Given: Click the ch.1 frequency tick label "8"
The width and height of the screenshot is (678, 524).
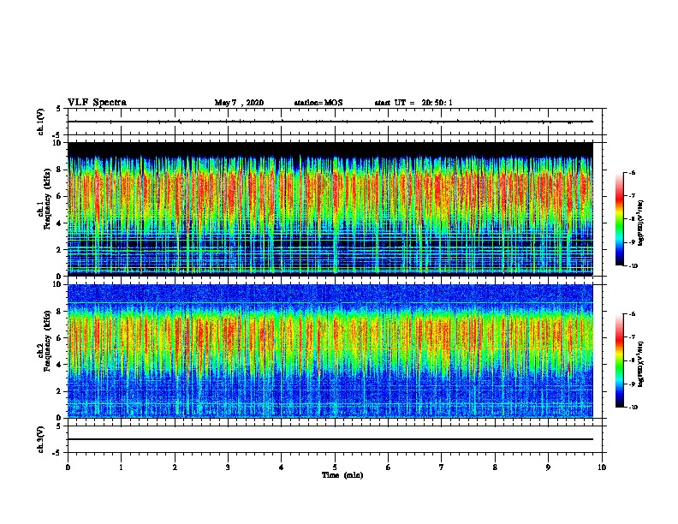Looking at the screenshot, I should pos(59,170).
